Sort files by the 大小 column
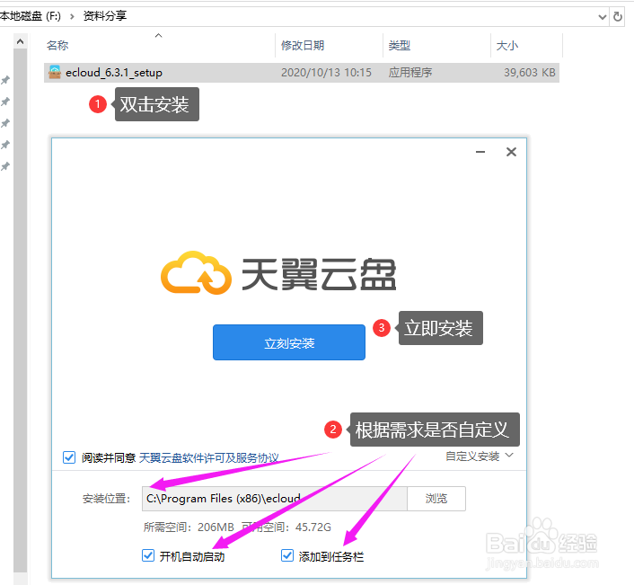This screenshot has height=585, width=634. 507,45
